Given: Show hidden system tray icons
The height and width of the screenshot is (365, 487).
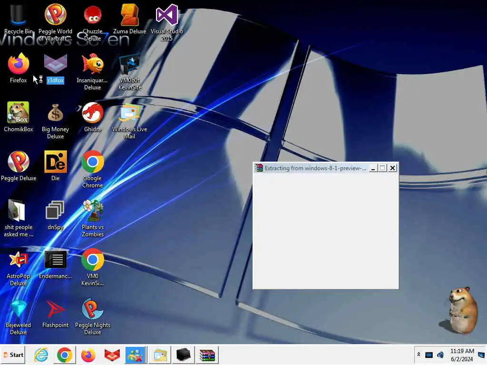Looking at the screenshot, I should 419,355.
